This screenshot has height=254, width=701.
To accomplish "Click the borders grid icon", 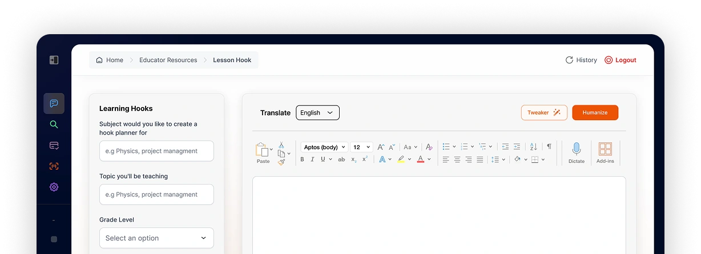I will [535, 159].
